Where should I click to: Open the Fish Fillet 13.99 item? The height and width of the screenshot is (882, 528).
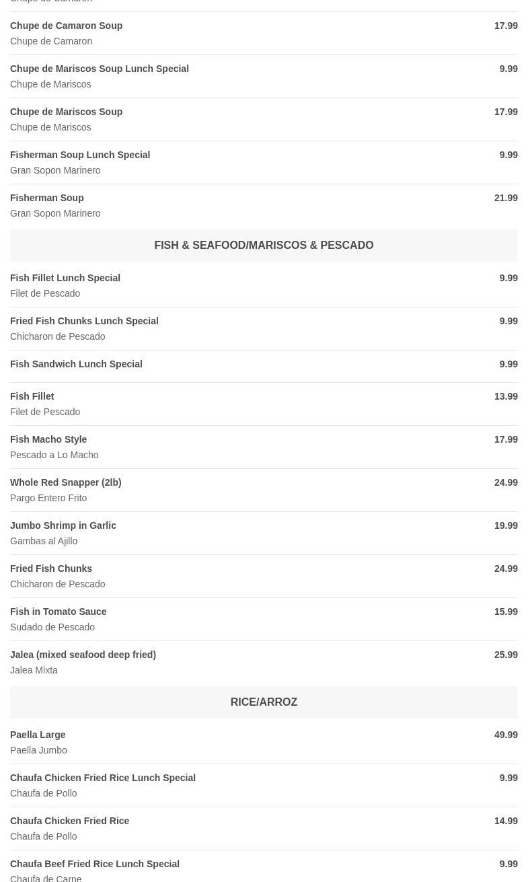pyautogui.click(x=32, y=396)
